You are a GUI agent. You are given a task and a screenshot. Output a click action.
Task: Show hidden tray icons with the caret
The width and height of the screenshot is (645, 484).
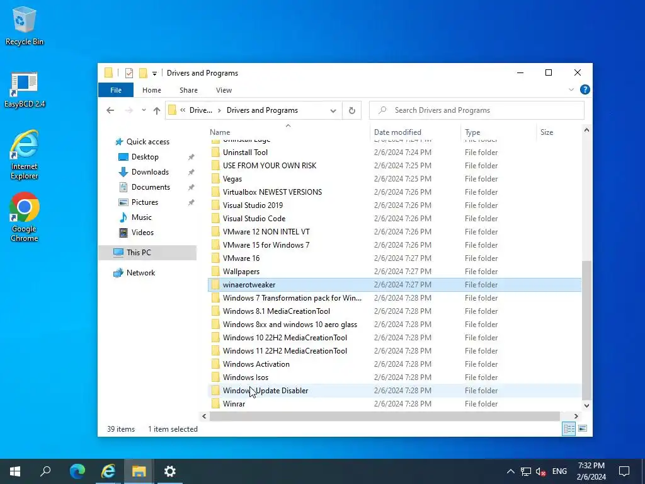pyautogui.click(x=510, y=471)
